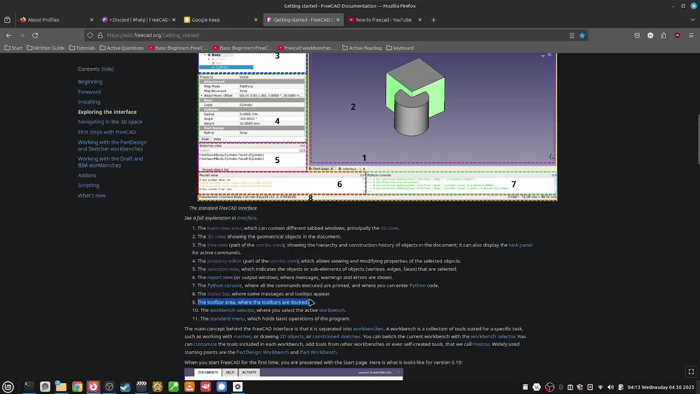Screen dimensions: 700x394
Task: Open the Active Reading bookmarks folder
Action: coord(362,48)
